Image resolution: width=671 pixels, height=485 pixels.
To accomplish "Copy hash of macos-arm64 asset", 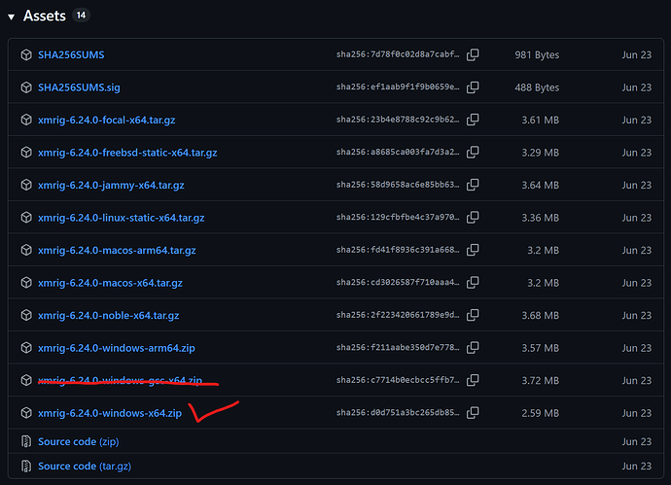I will click(x=473, y=251).
